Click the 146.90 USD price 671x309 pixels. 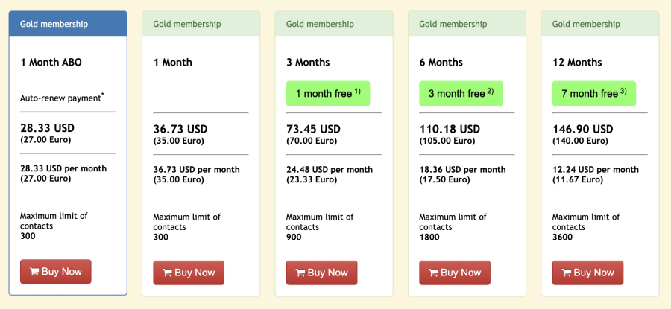[x=583, y=129]
